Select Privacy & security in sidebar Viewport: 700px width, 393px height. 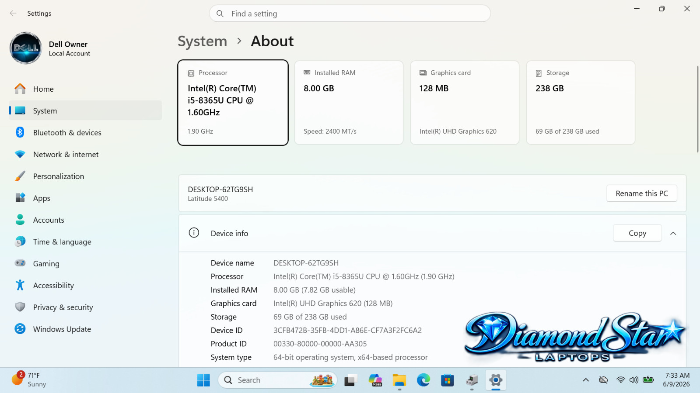pyautogui.click(x=85, y=307)
